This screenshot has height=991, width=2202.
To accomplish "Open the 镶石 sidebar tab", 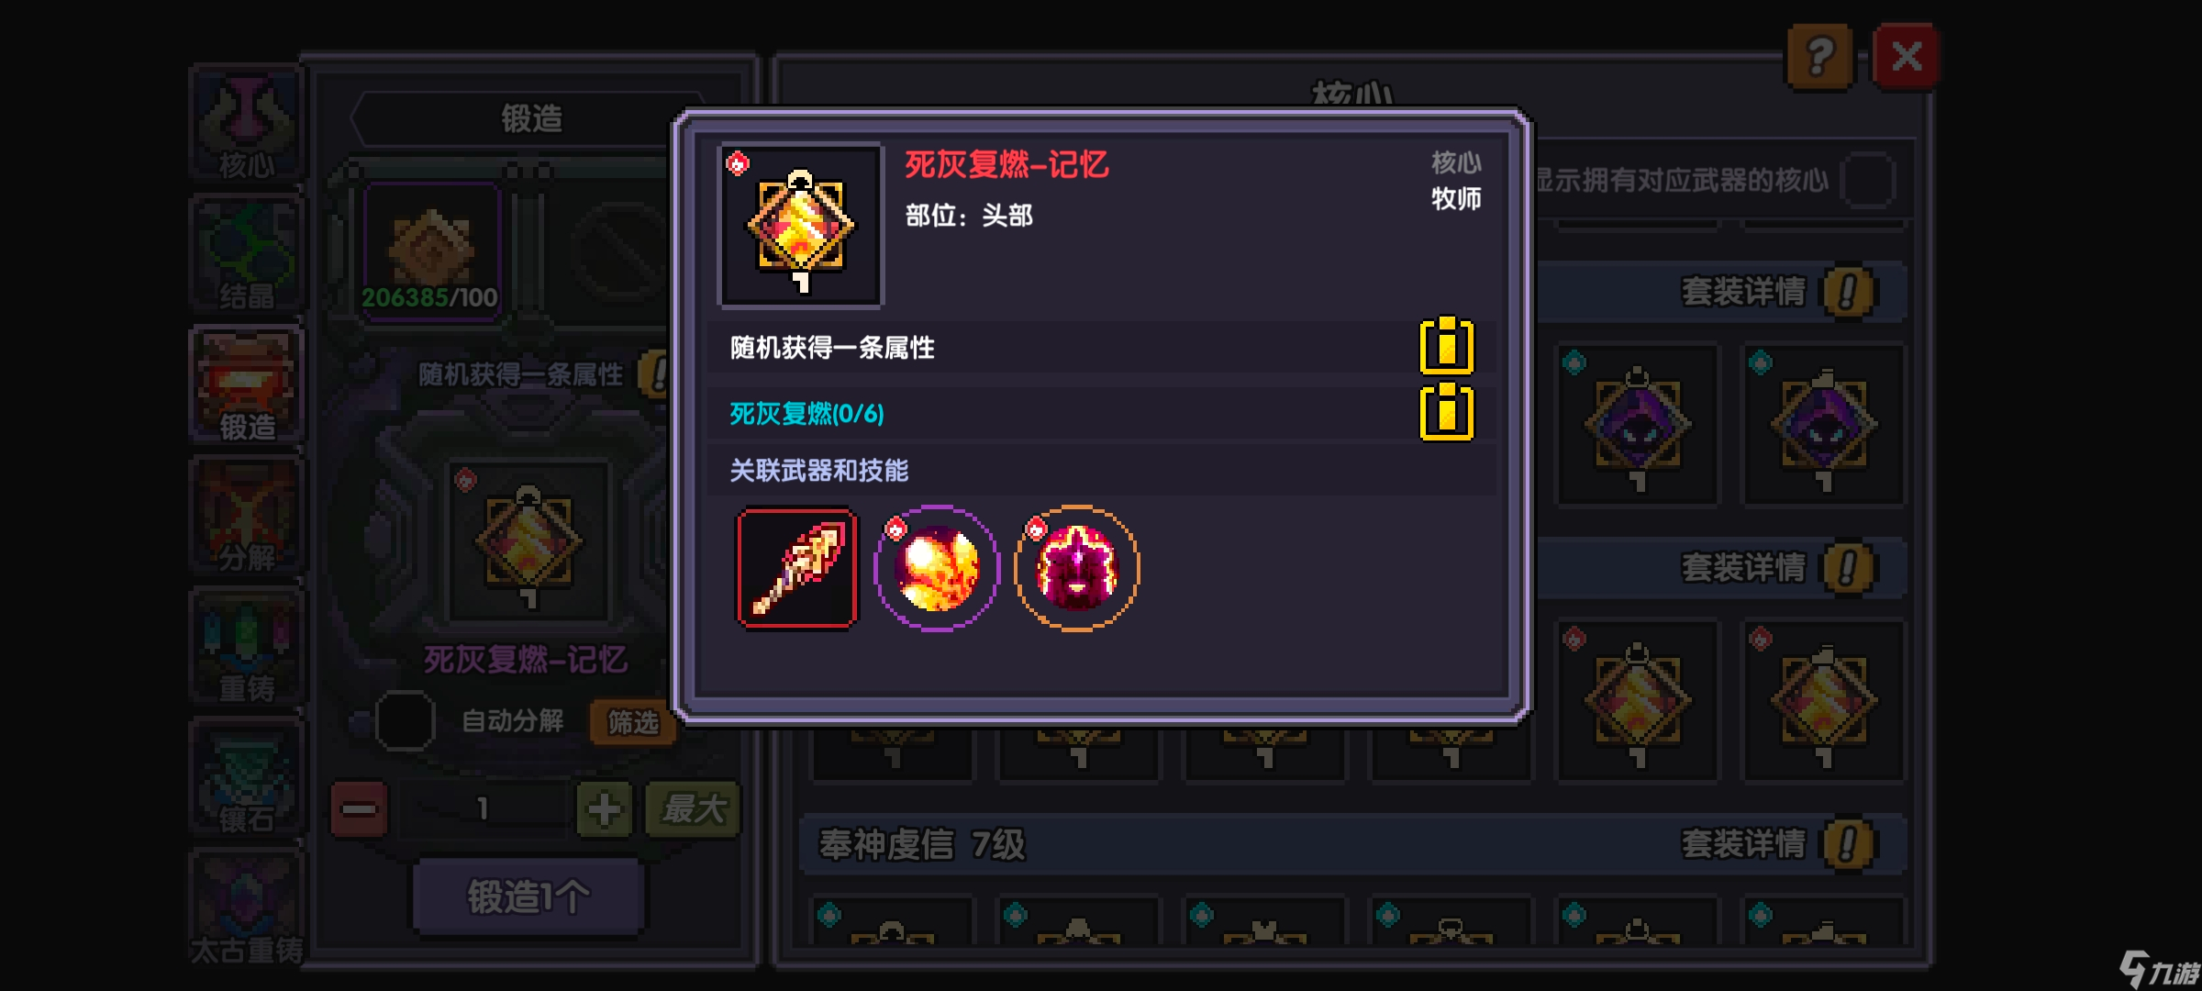I will click(246, 778).
